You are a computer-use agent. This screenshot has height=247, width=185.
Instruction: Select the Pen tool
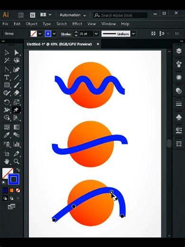tap(7, 70)
